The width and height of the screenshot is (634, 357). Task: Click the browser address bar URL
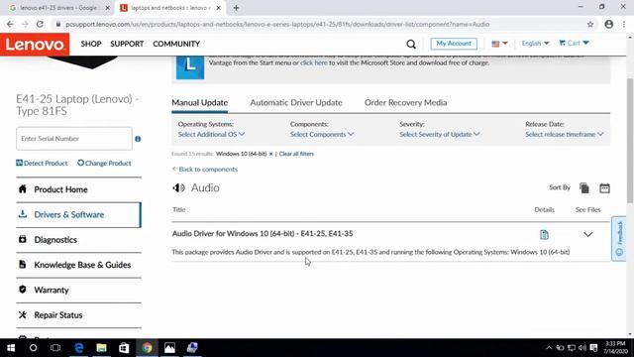tap(277, 24)
